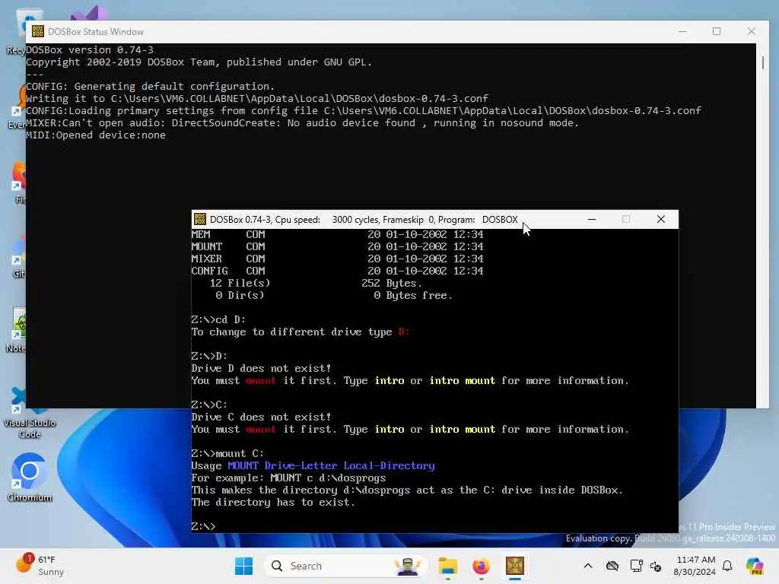The image size is (779, 584).
Task: Click the CONFIG COM file listing row
Action: point(337,271)
